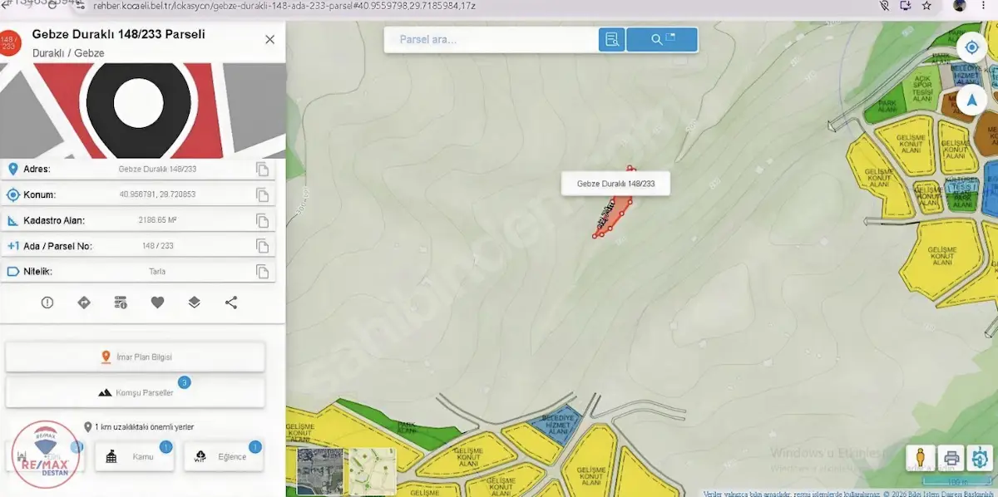Click the Duraklı / Gebze subtitle
998x497 pixels.
pos(68,53)
